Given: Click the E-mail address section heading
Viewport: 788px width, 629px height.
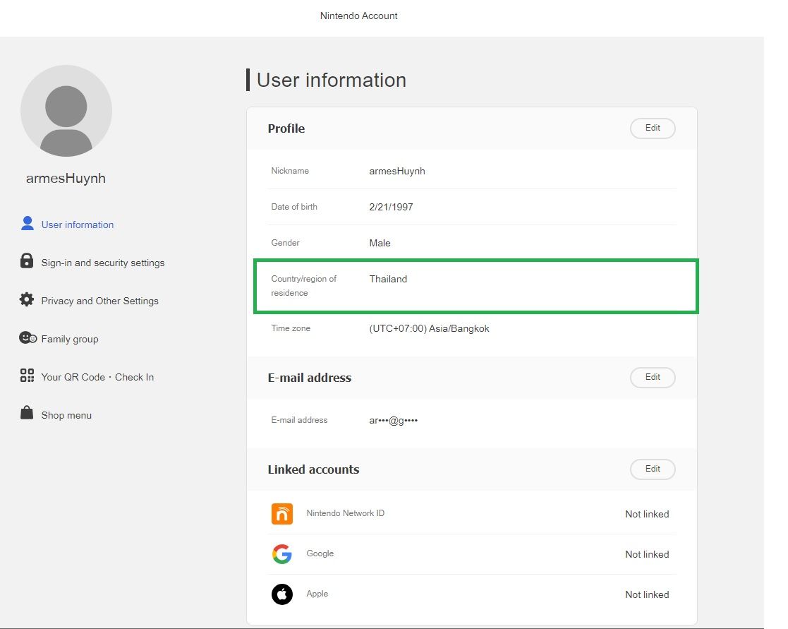Looking at the screenshot, I should [310, 378].
